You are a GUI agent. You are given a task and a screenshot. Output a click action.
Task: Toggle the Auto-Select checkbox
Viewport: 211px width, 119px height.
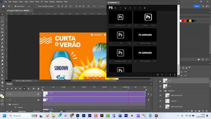point(15,6)
